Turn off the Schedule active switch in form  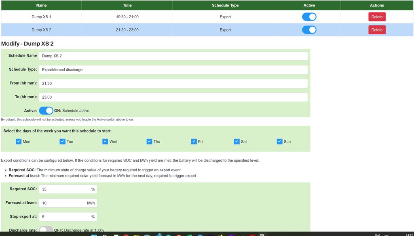click(x=46, y=111)
